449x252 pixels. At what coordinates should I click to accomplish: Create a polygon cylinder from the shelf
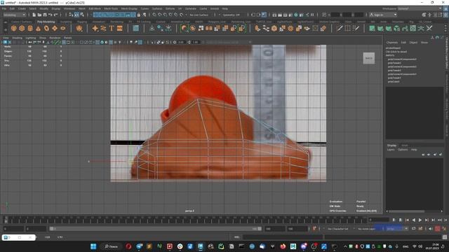point(30,28)
